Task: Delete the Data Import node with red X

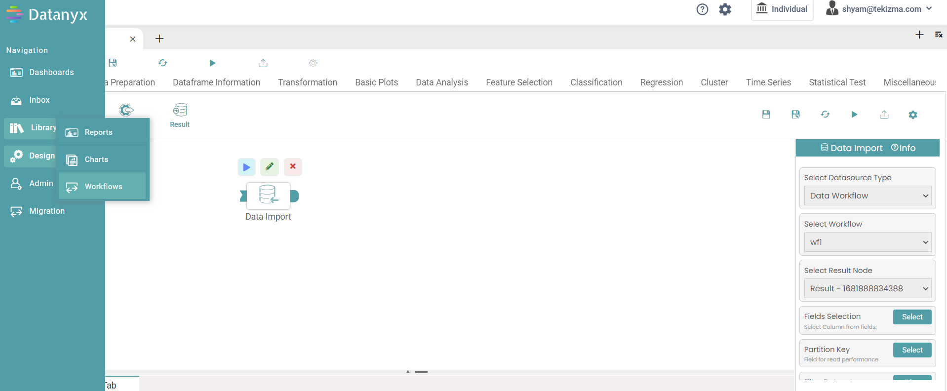Action: (293, 167)
